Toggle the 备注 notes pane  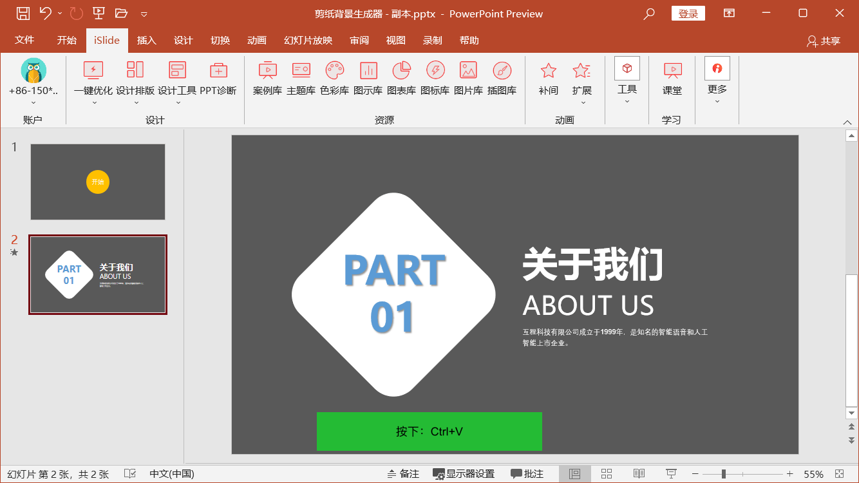tap(403, 474)
